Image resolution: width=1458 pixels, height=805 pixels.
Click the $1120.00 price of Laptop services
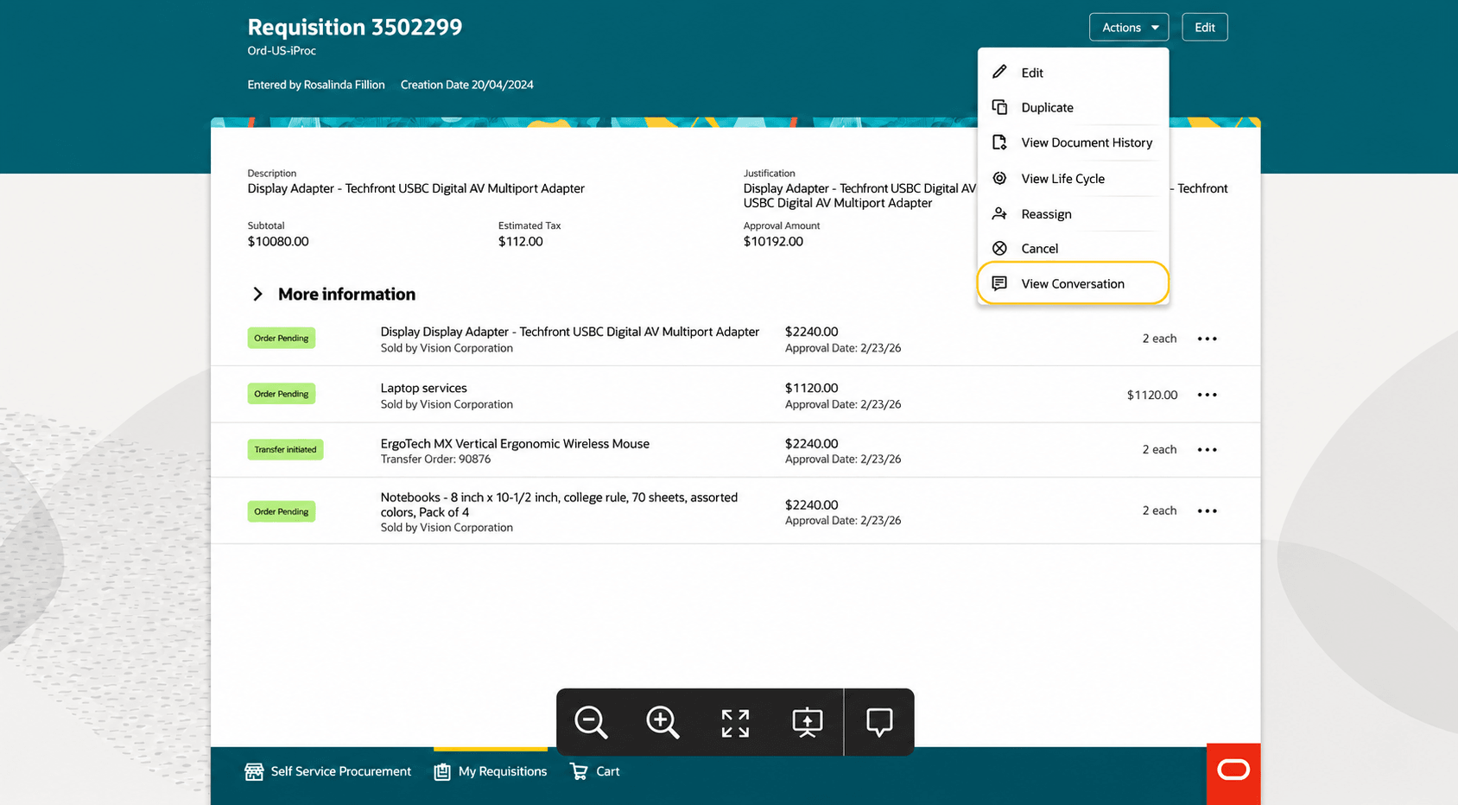(811, 389)
